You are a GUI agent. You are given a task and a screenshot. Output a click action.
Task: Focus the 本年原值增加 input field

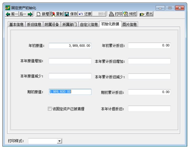point(70,61)
